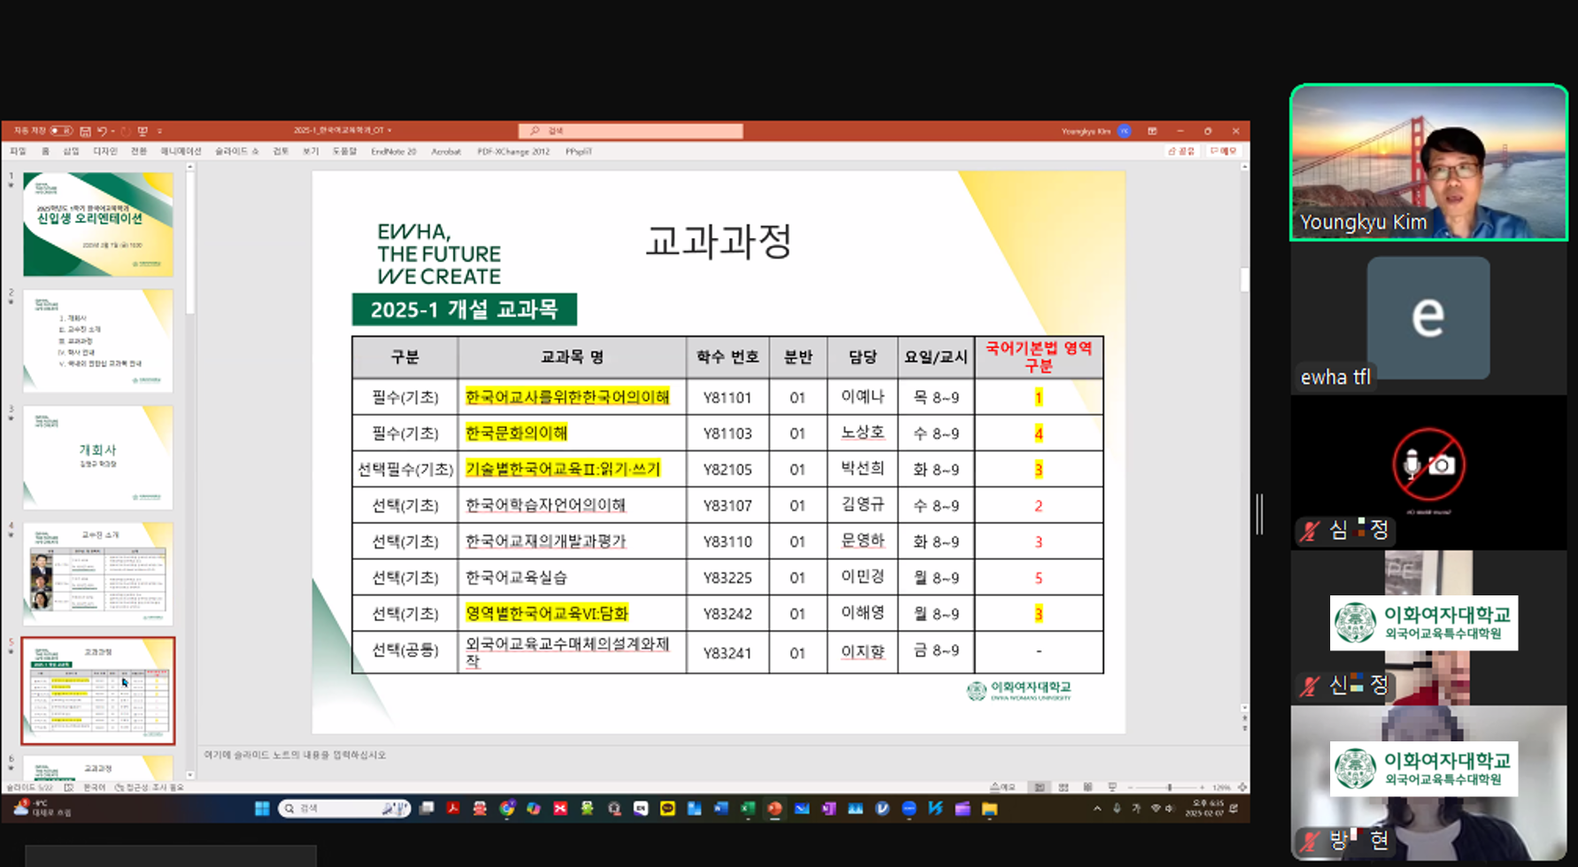Image resolution: width=1578 pixels, height=867 pixels.
Task: Toggle the notes (메모) status bar button
Action: (x=1003, y=787)
